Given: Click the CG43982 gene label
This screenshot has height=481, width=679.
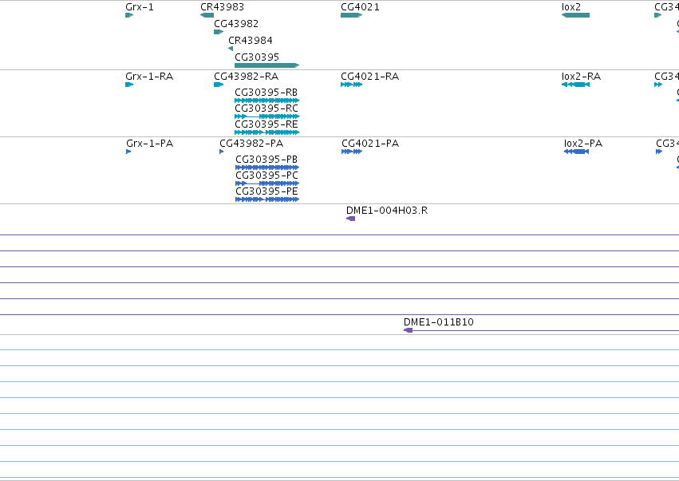Looking at the screenshot, I should 236,24.
